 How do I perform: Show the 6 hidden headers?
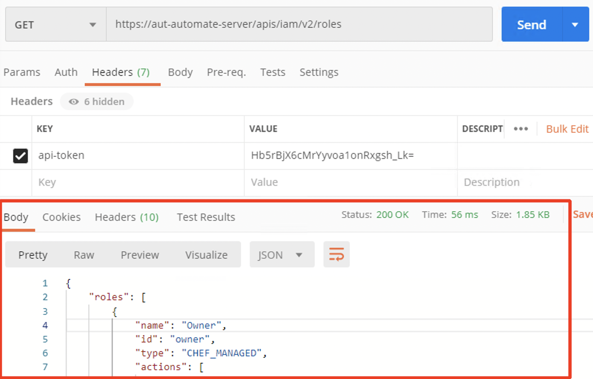point(97,101)
